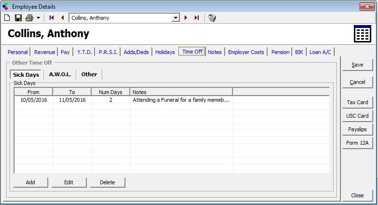Viewport: 378px width, 205px height.
Task: Go to previous employee record
Action: pyautogui.click(x=62, y=18)
